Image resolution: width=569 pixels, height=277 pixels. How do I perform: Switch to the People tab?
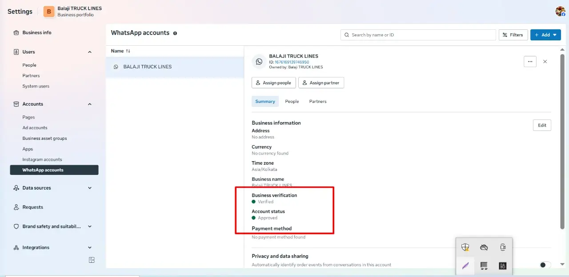tap(292, 102)
